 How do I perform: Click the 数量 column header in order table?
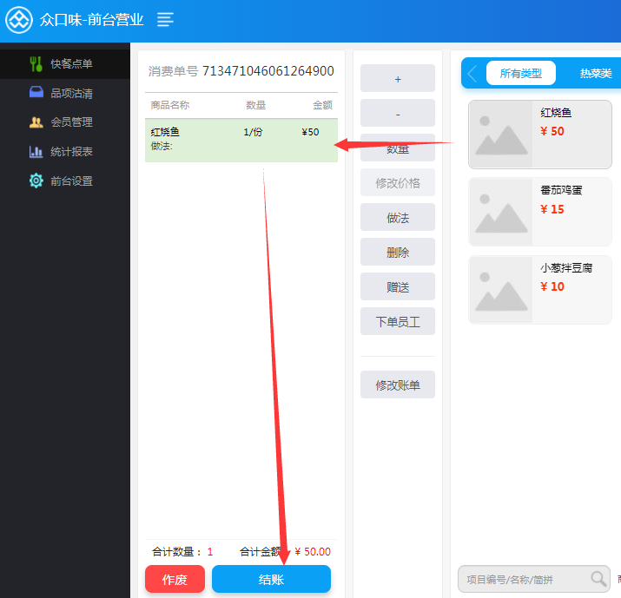click(256, 105)
